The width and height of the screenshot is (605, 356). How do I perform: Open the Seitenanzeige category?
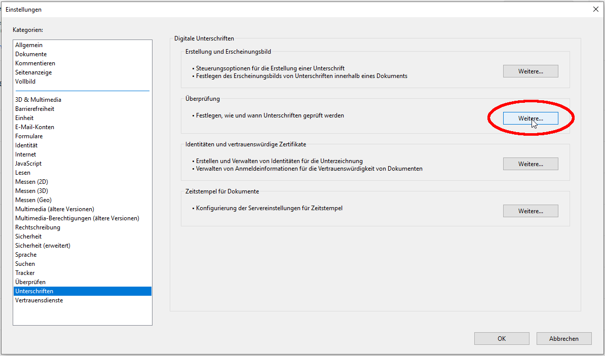point(33,72)
